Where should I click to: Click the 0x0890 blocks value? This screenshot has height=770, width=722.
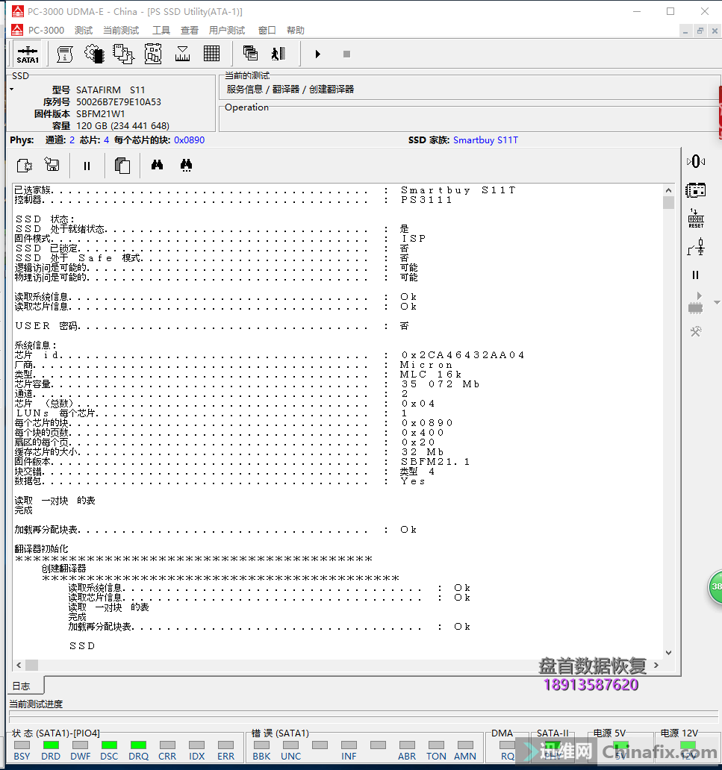(x=189, y=140)
